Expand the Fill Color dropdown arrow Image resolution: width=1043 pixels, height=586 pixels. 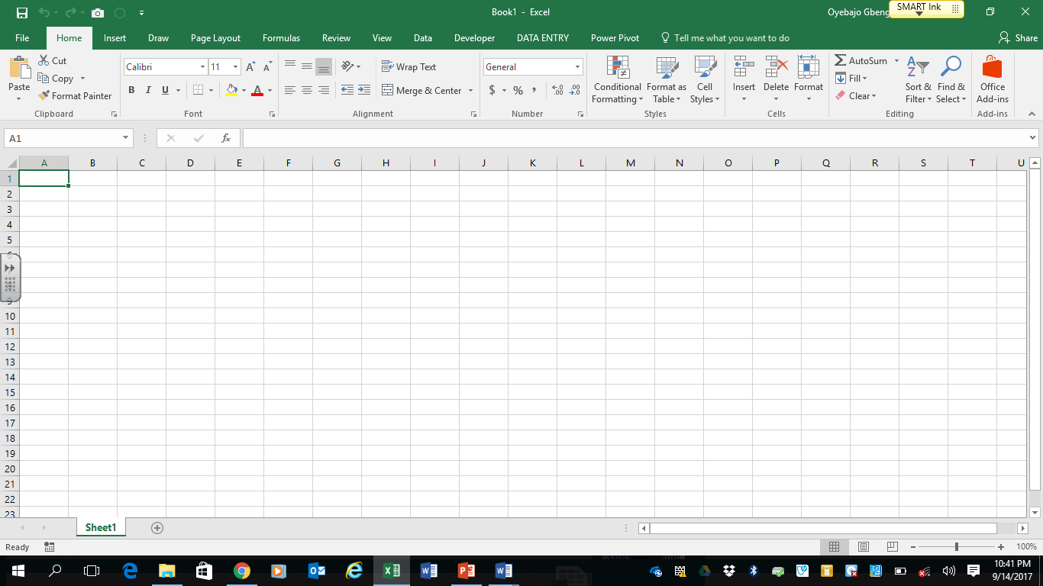click(243, 90)
